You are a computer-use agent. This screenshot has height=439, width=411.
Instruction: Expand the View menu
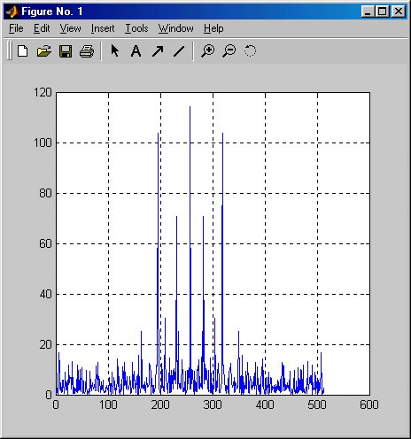70,28
